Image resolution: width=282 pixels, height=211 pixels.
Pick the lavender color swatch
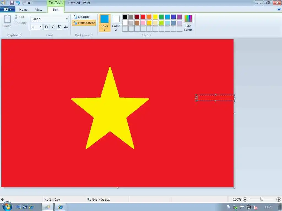[180, 23]
